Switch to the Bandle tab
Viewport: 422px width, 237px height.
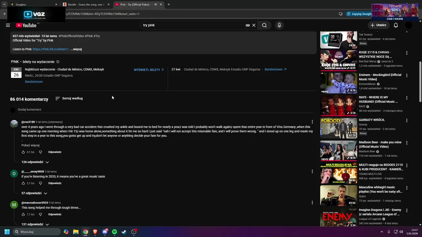click(x=86, y=5)
